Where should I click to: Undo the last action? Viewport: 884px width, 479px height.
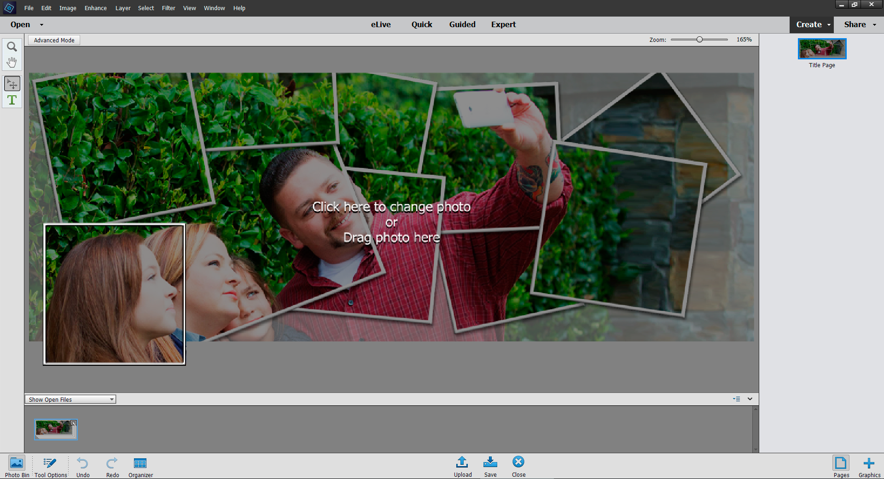point(82,466)
